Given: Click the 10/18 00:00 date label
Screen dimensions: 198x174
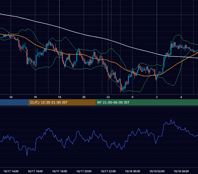Looking at the screenshot, I should click(132, 171).
